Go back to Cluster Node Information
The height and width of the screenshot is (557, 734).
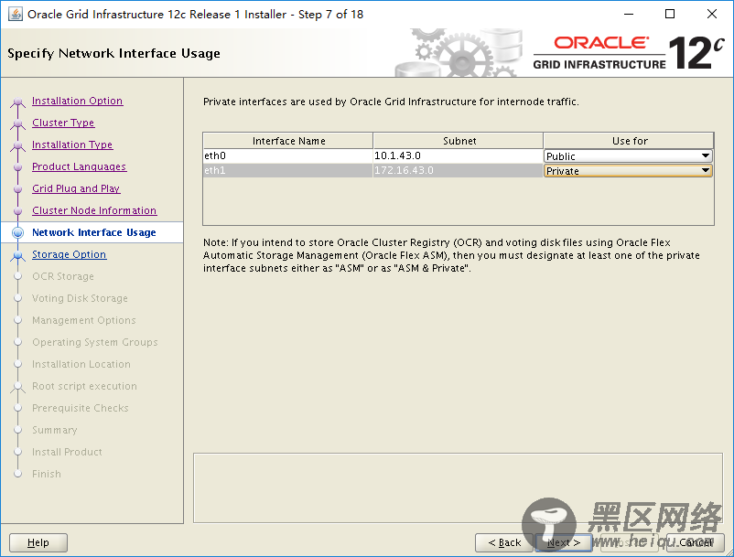[x=94, y=210]
